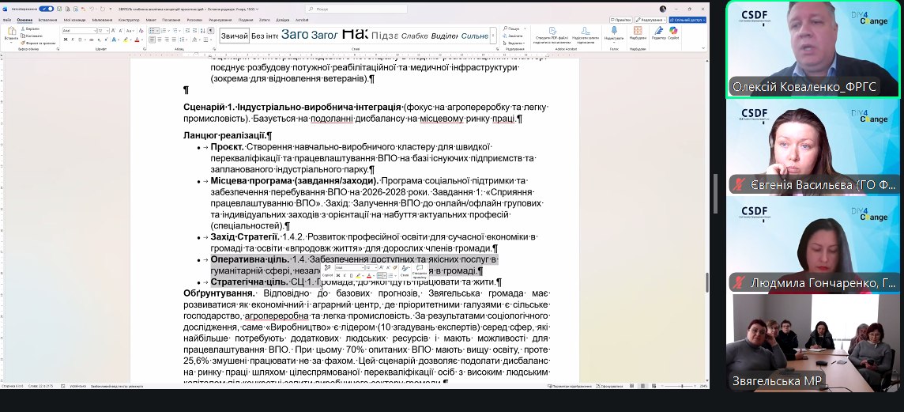904x412 pixels.
Task: Apply yellow text highlight color
Action: pos(125,40)
